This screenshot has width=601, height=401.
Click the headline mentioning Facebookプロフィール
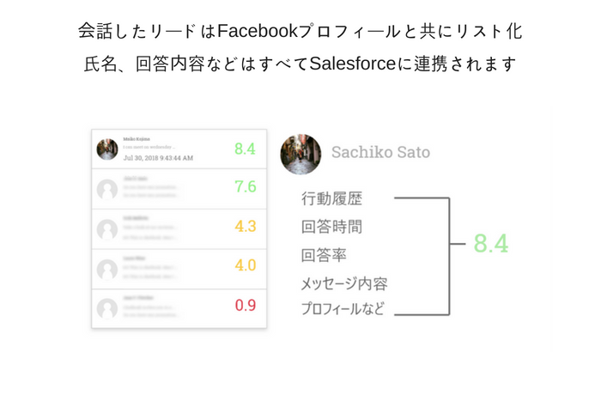[300, 31]
